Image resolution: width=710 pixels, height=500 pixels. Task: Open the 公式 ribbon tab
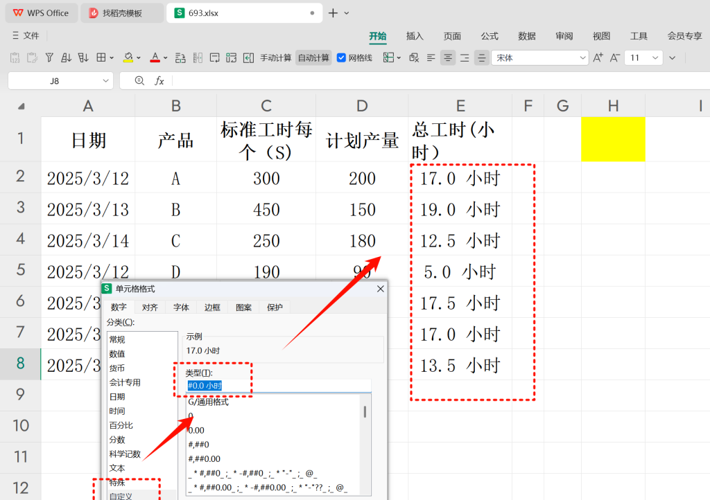pos(490,36)
